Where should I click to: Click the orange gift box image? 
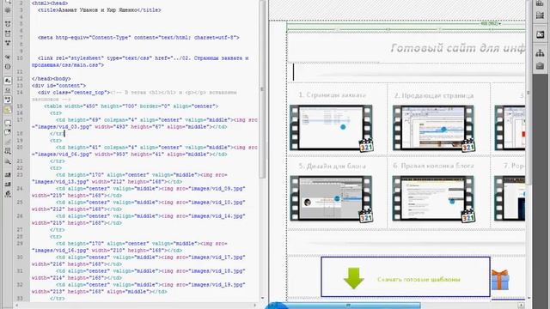(500, 280)
